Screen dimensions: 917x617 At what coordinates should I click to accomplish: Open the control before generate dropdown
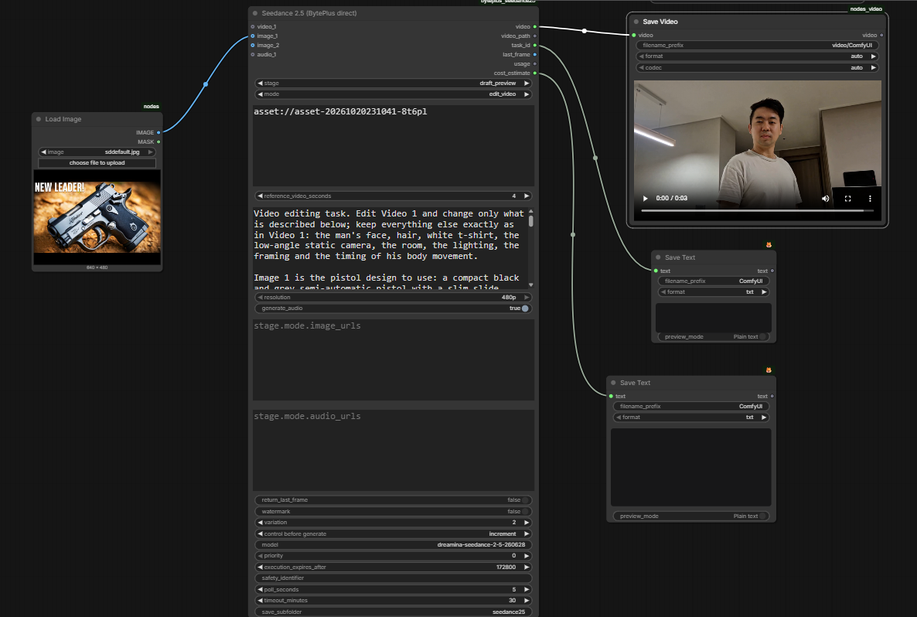click(x=393, y=534)
